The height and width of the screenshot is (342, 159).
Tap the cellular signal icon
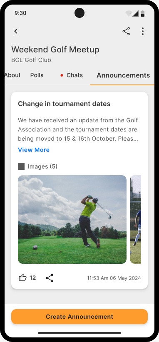click(135, 14)
